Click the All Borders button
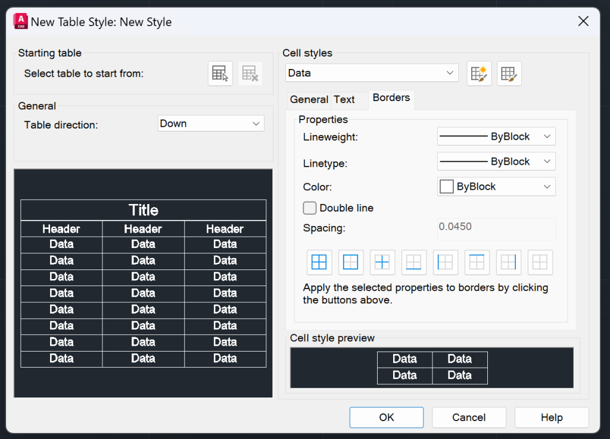Screen dimensions: 610x439 point(319,262)
